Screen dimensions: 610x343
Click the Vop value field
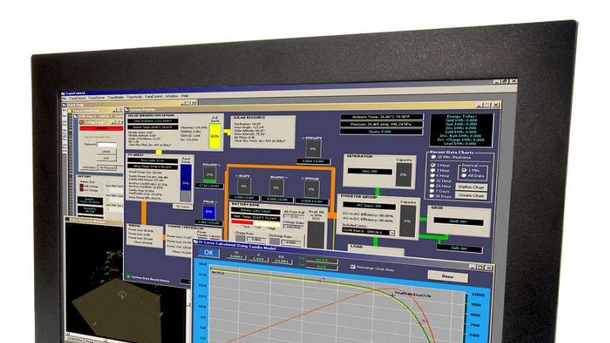tap(321, 260)
